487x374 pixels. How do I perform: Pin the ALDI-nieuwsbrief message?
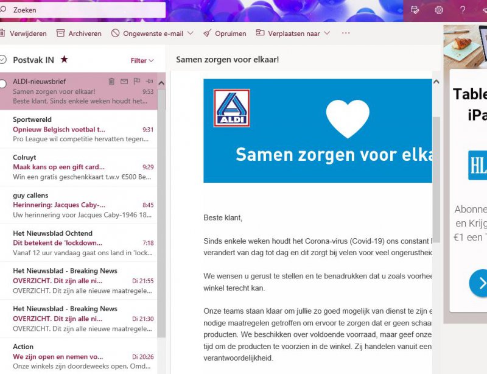pyautogui.click(x=150, y=81)
